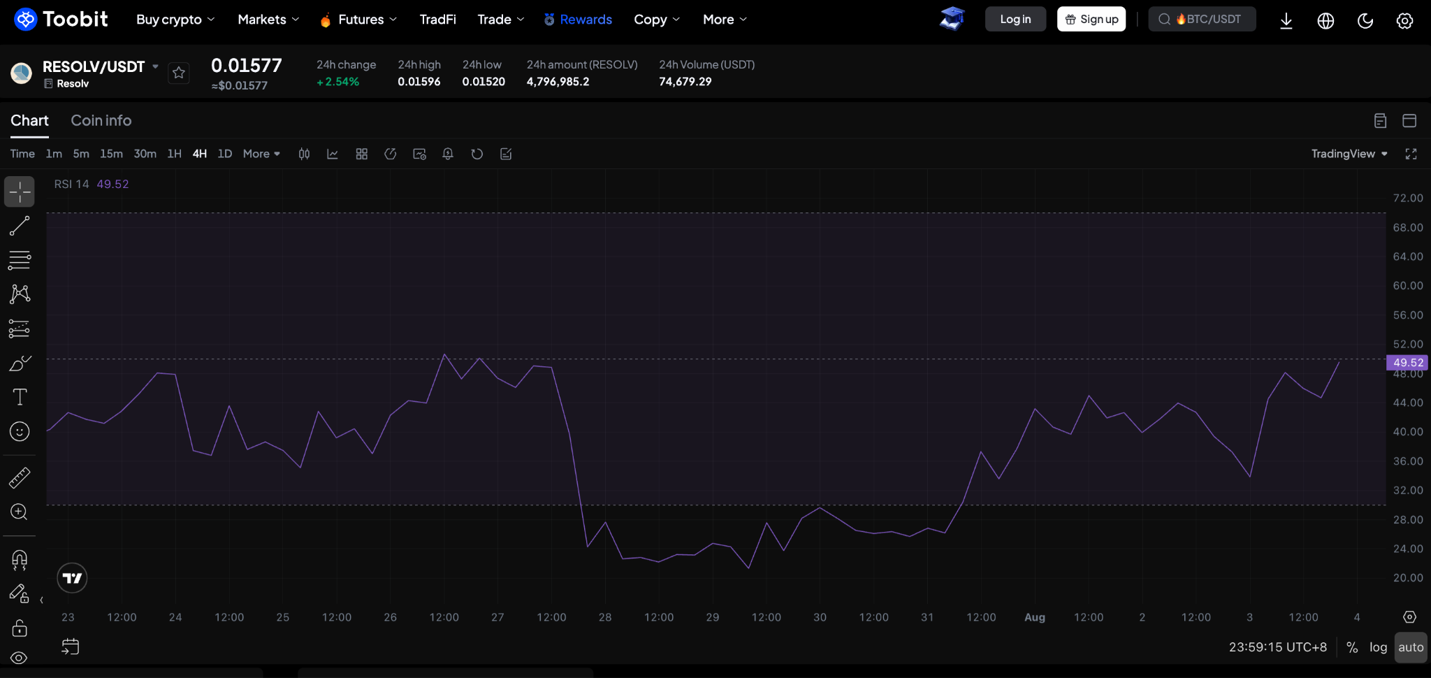Click the Log in button
Viewport: 1431px width, 678px height.
click(1015, 20)
